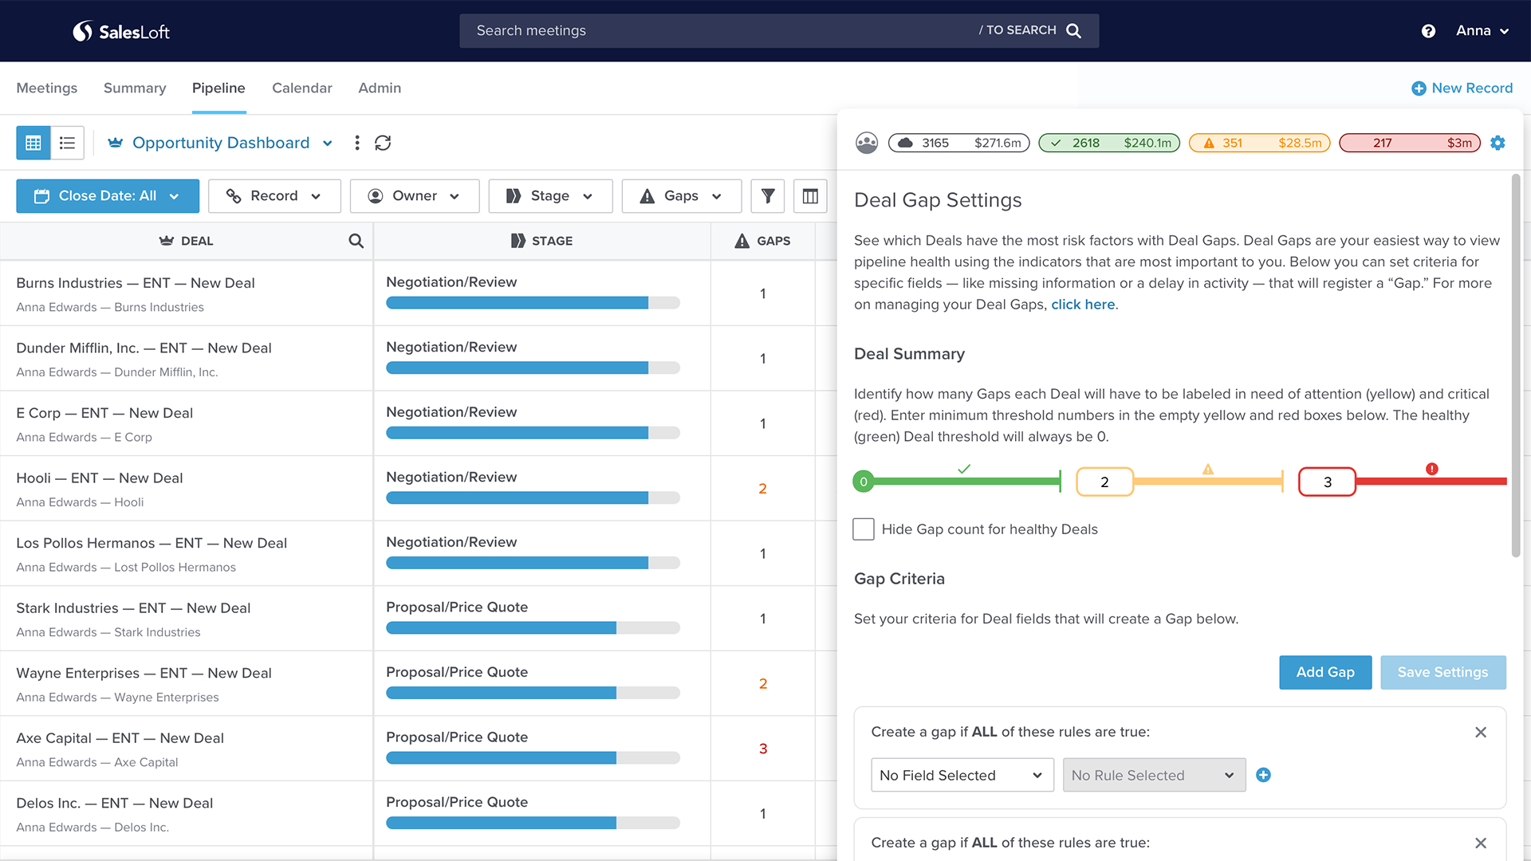Click the Burns Industries stage progress bar
The width and height of the screenshot is (1531, 861).
pos(533,303)
